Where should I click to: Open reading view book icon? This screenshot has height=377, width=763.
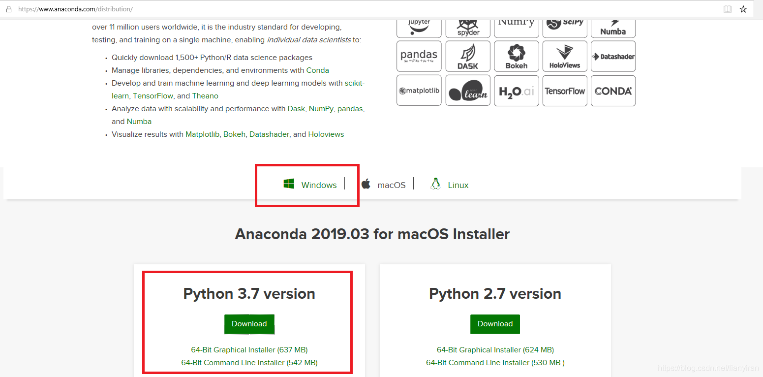(x=728, y=9)
